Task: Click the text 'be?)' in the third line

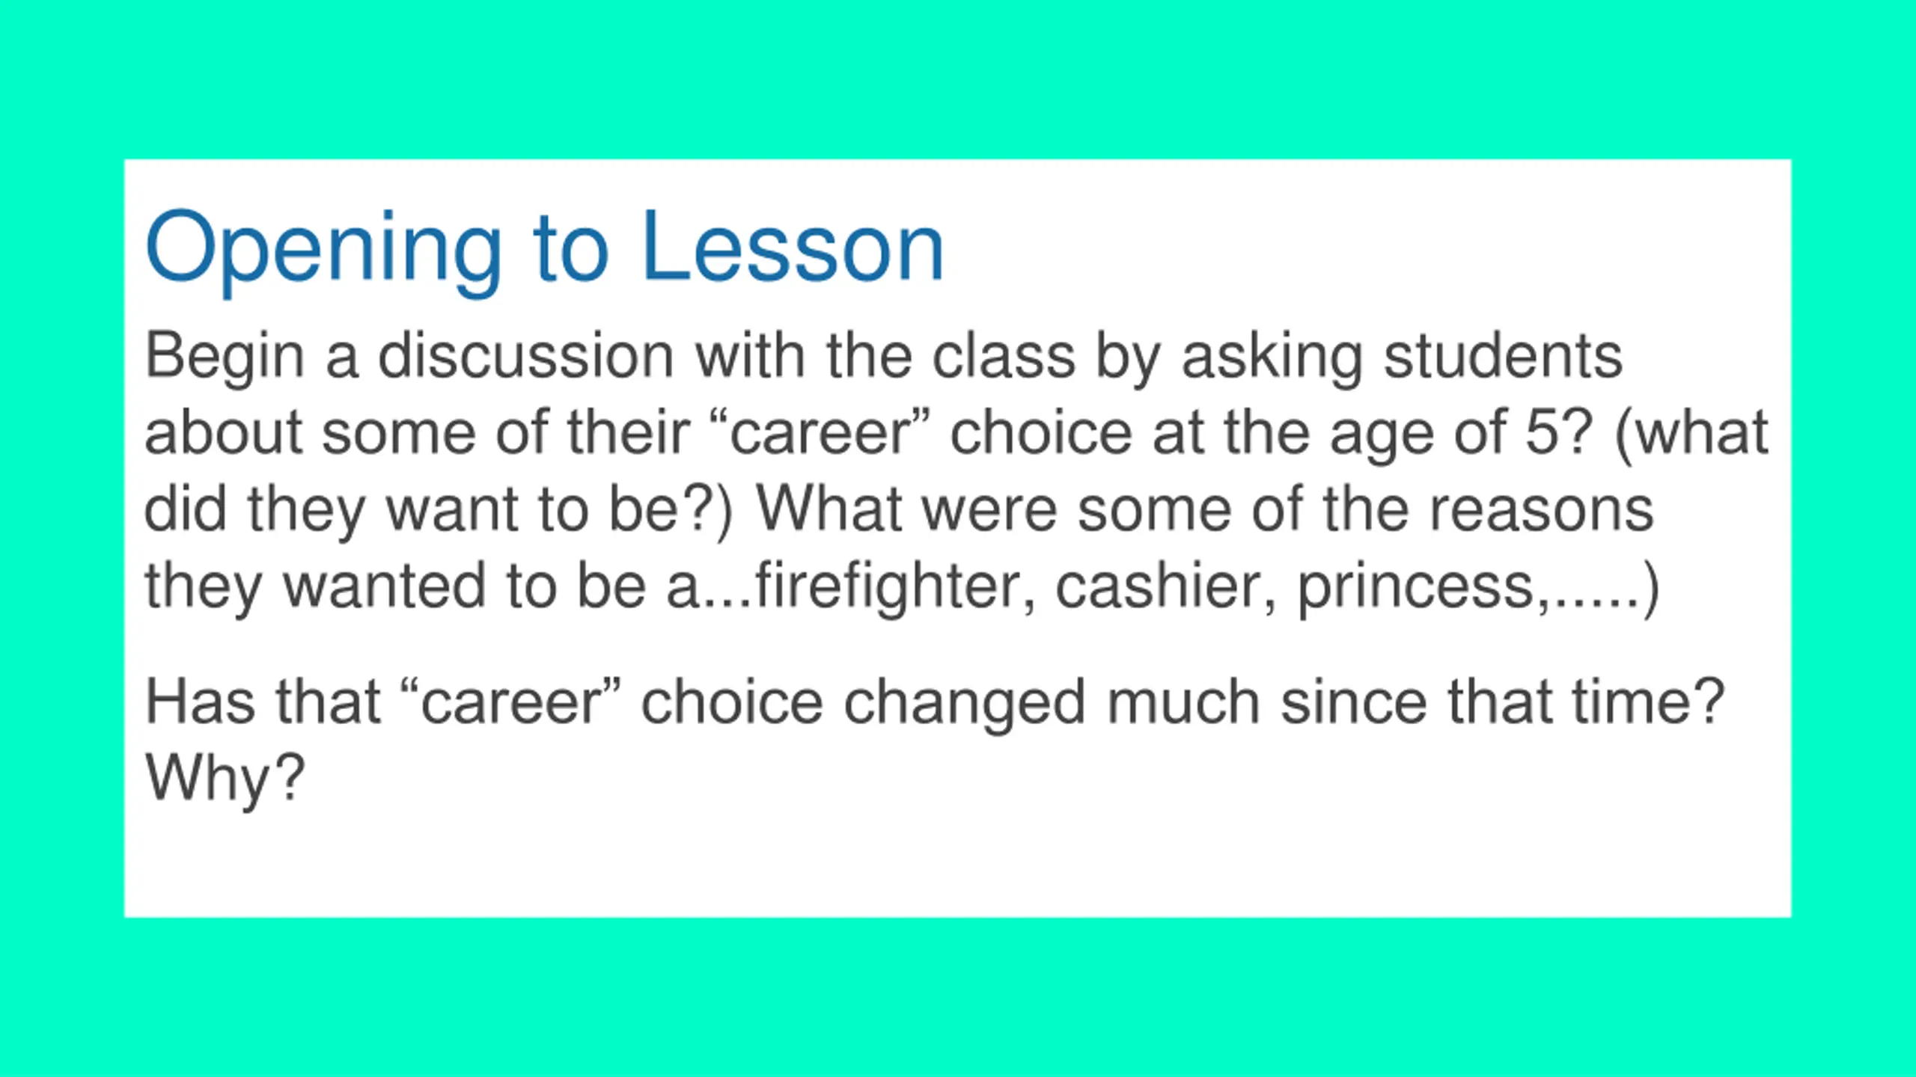Action: 671,512
